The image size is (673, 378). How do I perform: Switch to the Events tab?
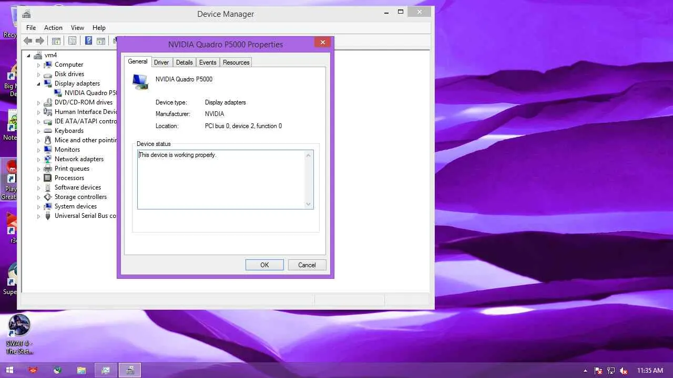(208, 62)
